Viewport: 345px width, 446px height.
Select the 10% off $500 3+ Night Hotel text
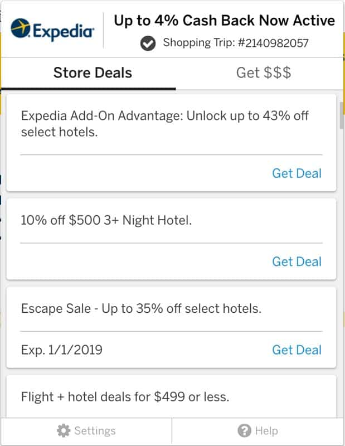pos(106,220)
